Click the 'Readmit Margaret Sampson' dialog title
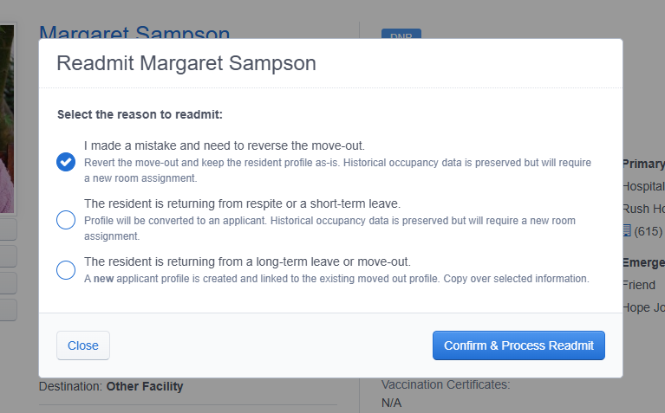The image size is (665, 413). (186, 63)
